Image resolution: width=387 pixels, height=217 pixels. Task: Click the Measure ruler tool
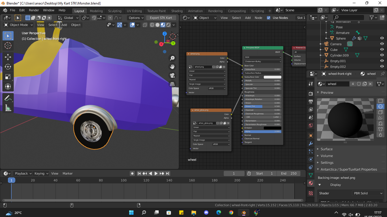8,108
